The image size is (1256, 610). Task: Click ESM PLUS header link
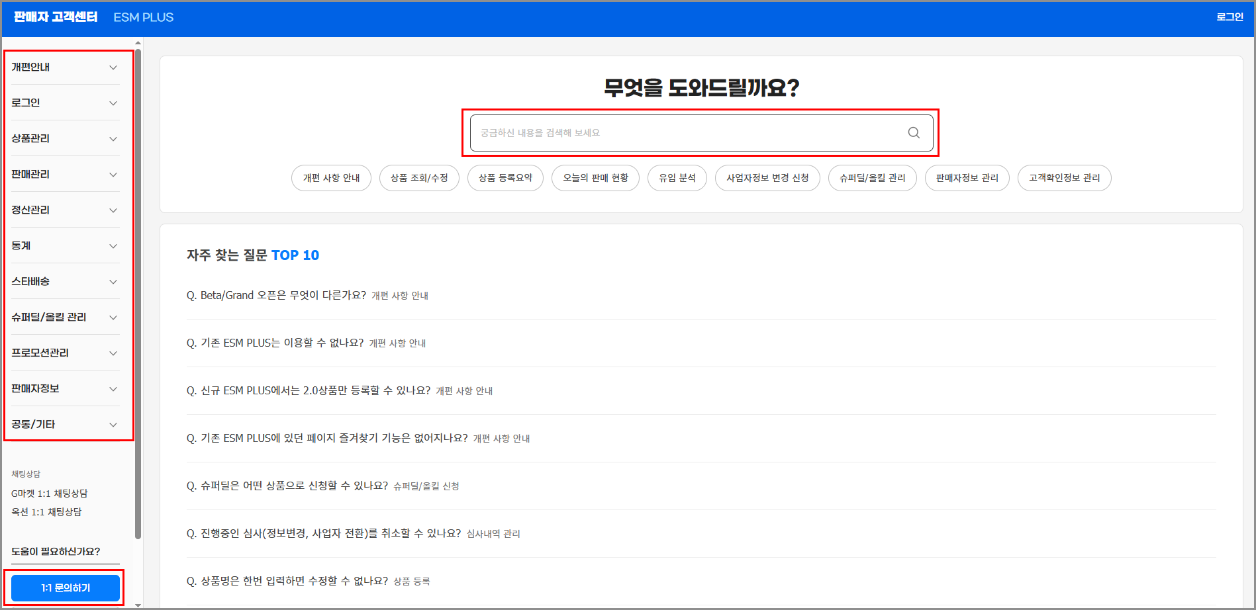pyautogui.click(x=143, y=17)
